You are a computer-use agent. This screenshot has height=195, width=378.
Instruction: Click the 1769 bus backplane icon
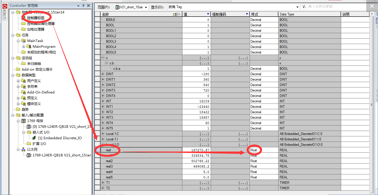point(24,121)
